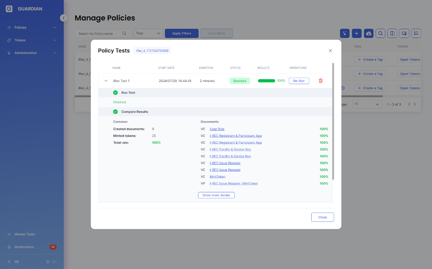Click the iRec_4_1721924763608 policy tag
Viewport: 432px width, 269px height.
tap(152, 51)
